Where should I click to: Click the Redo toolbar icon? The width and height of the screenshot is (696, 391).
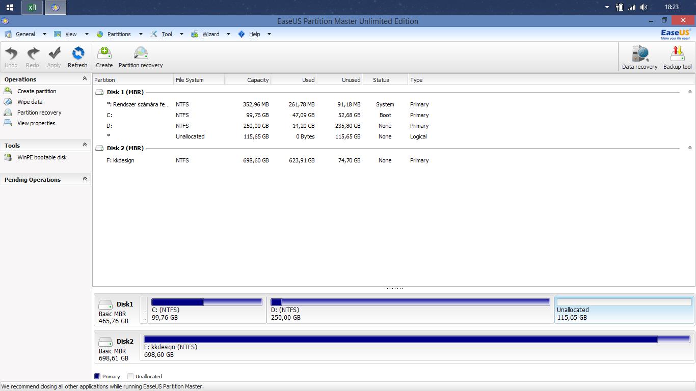tap(33, 53)
